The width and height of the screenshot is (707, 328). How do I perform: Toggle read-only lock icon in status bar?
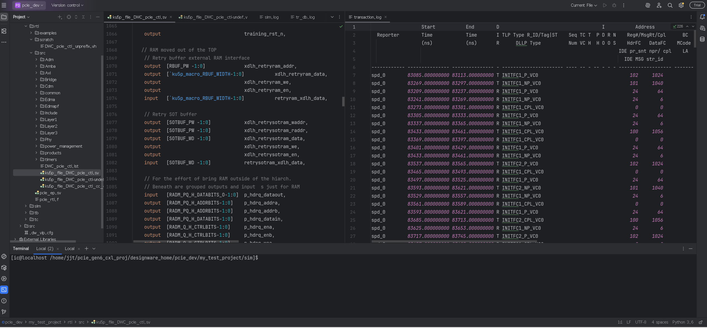point(701,322)
